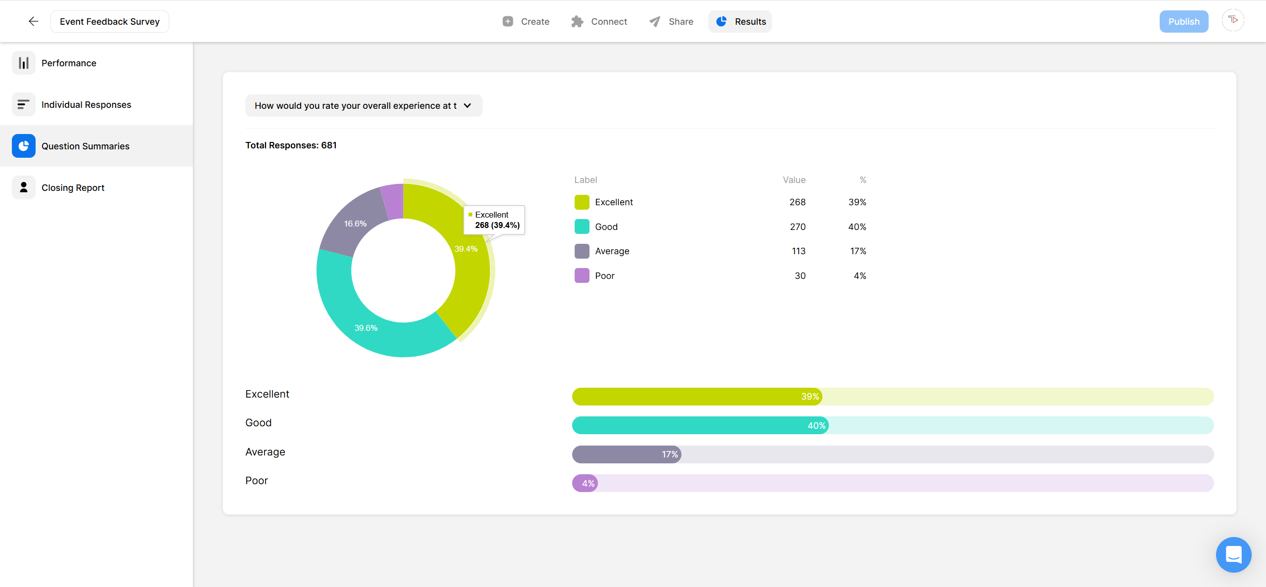Open the profile avatar menu

[1233, 20]
